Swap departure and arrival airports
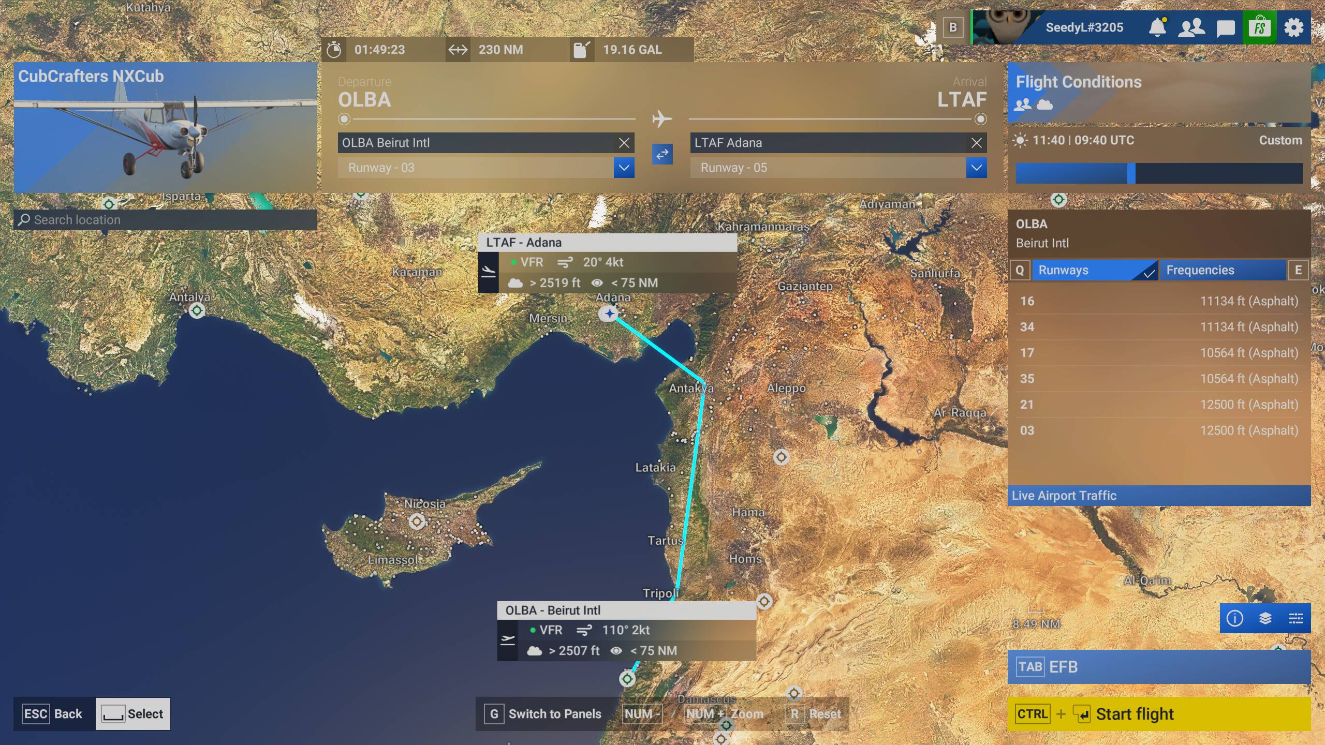The image size is (1325, 745). [x=662, y=154]
